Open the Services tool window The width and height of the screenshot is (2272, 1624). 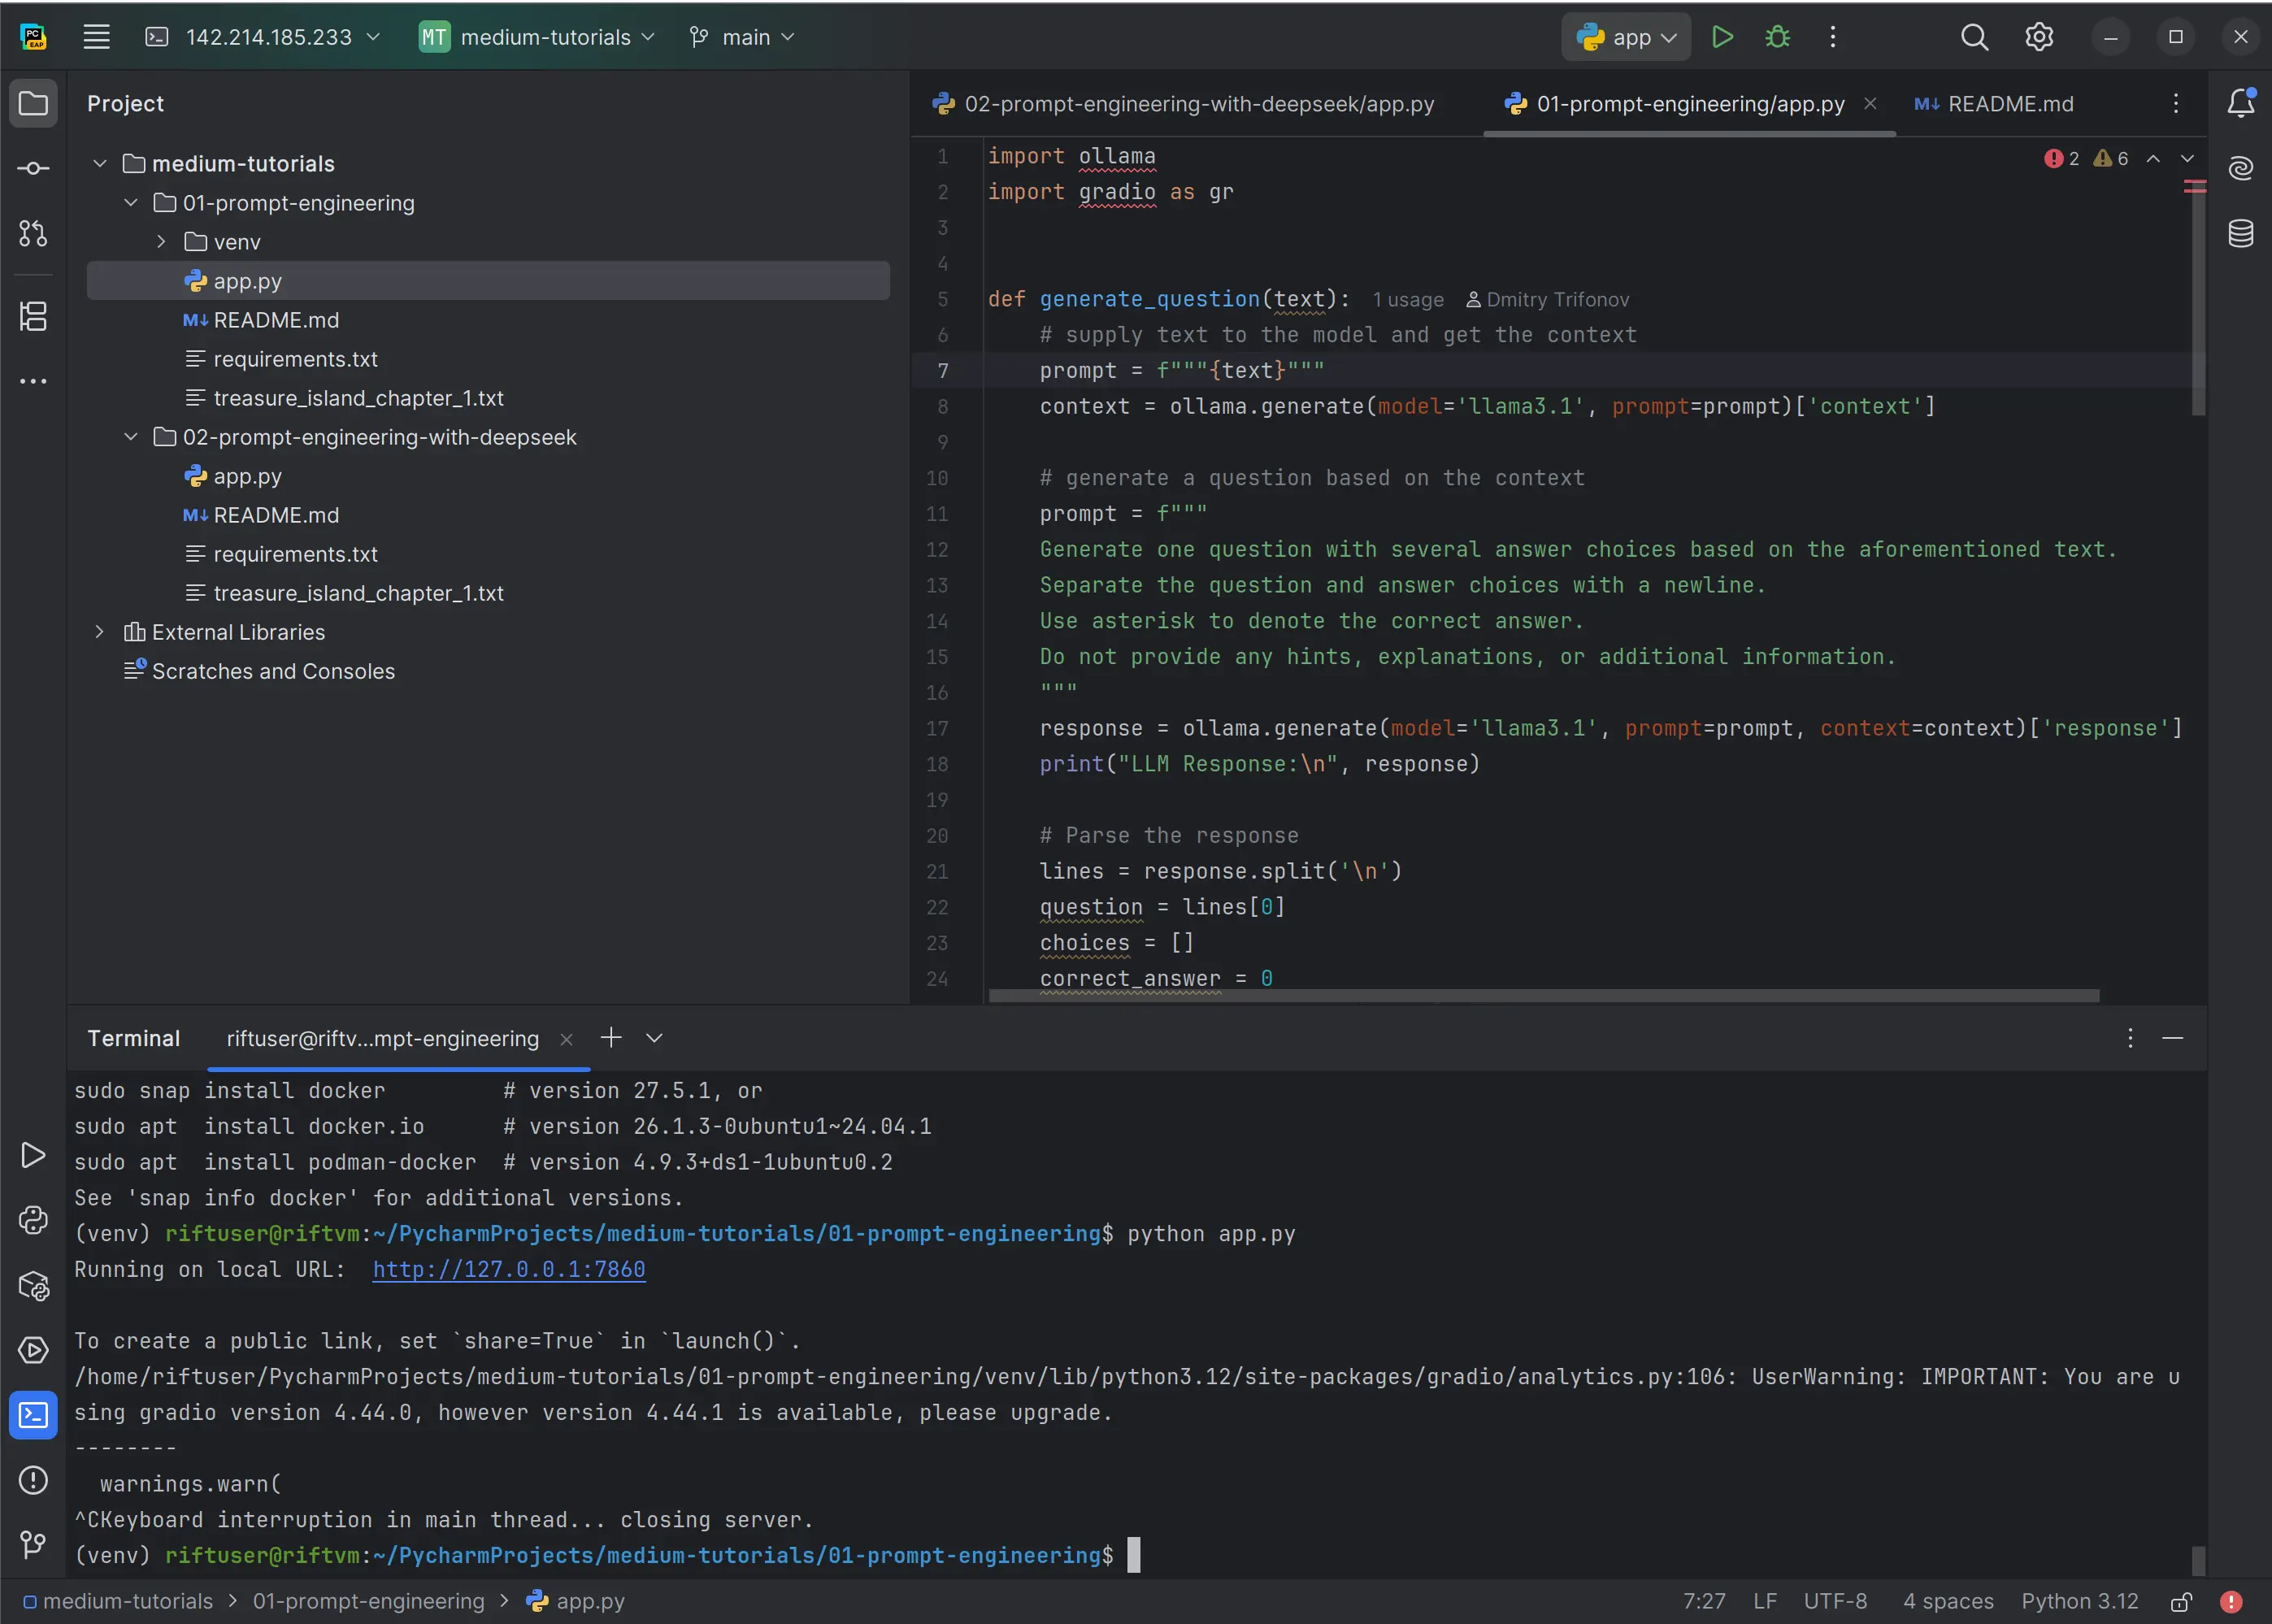(33, 1350)
